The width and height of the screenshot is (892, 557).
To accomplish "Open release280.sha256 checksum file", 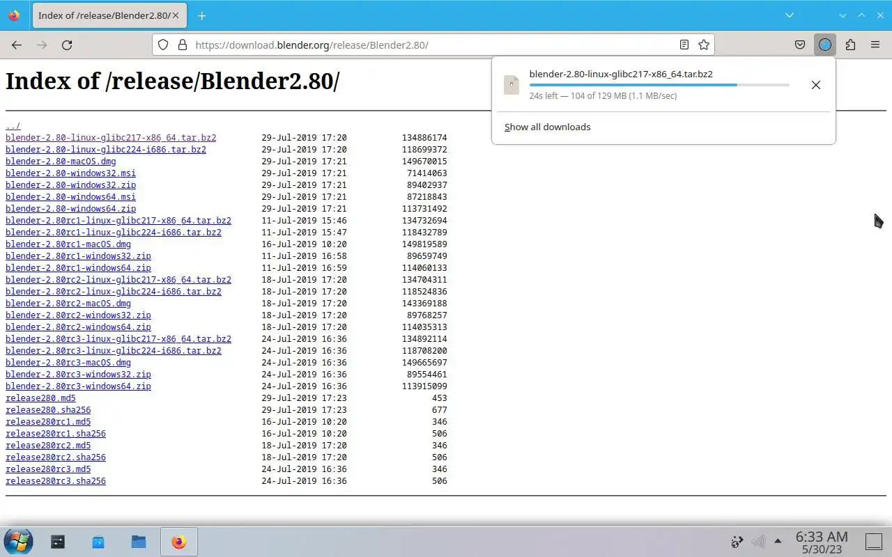I will click(48, 410).
